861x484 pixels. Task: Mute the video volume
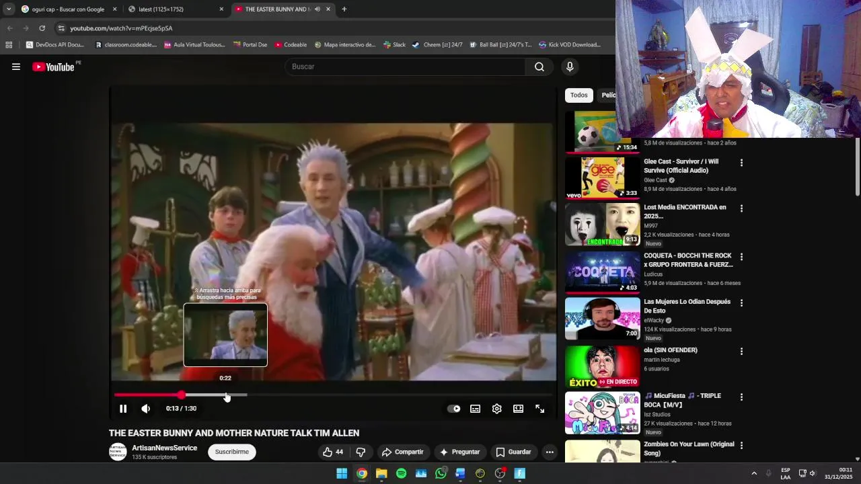point(146,409)
